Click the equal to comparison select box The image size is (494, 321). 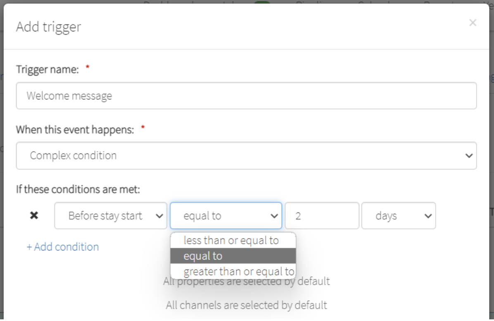226,215
